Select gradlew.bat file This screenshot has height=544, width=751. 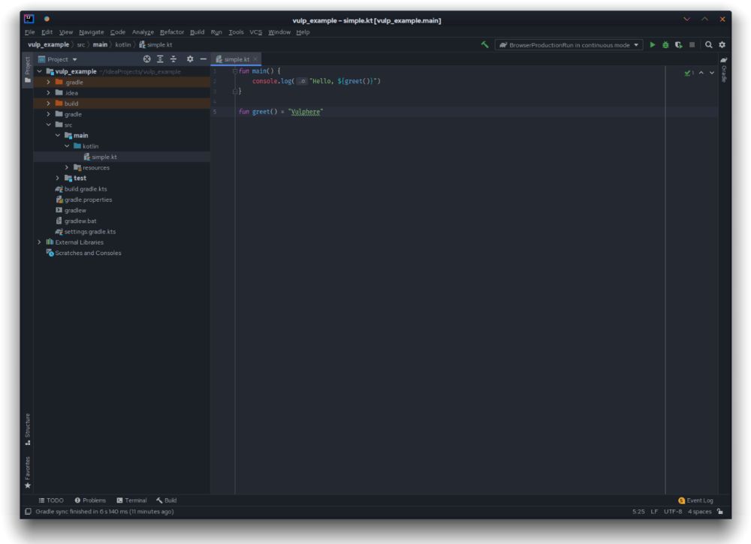click(80, 221)
